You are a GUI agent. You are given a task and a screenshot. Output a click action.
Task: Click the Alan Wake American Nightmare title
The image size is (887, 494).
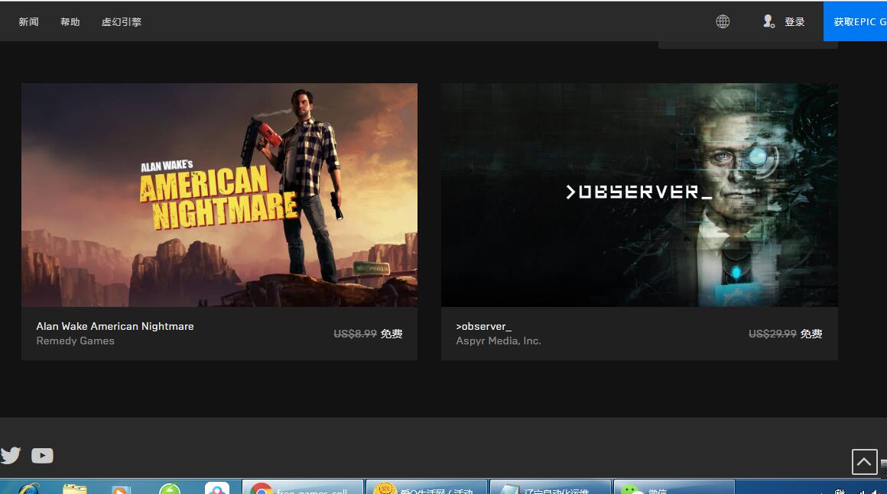115,326
